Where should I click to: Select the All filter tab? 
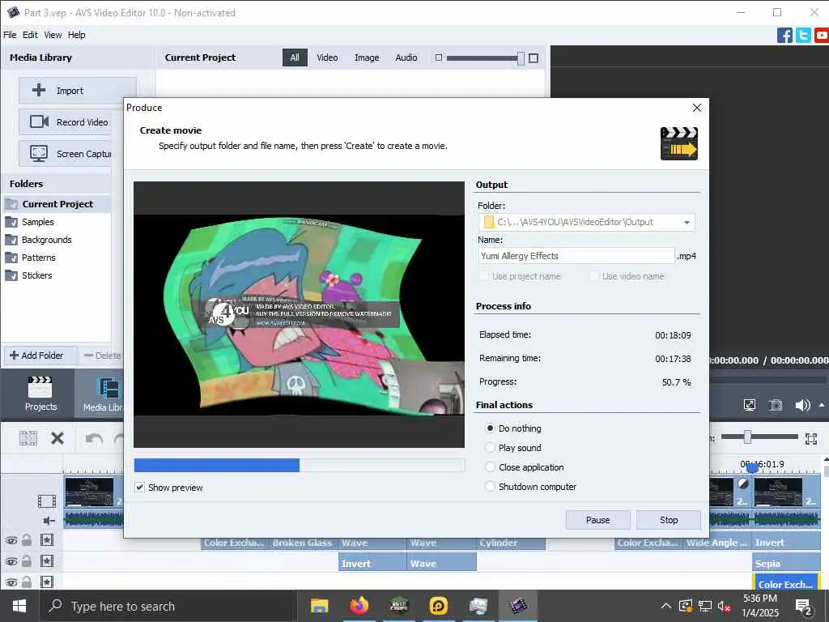point(295,58)
